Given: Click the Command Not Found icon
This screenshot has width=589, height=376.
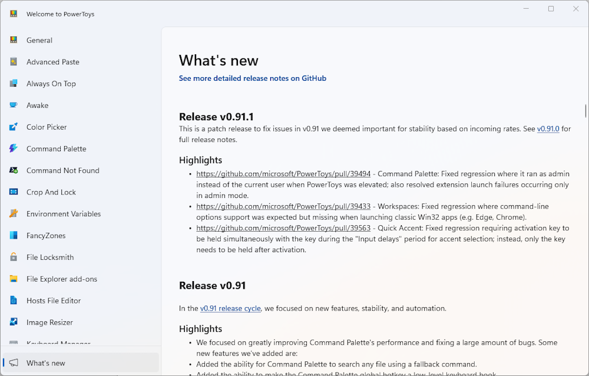Looking at the screenshot, I should coord(14,170).
